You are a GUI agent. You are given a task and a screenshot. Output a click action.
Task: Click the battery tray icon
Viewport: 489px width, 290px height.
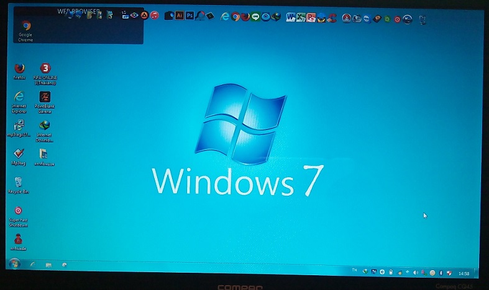point(391,272)
